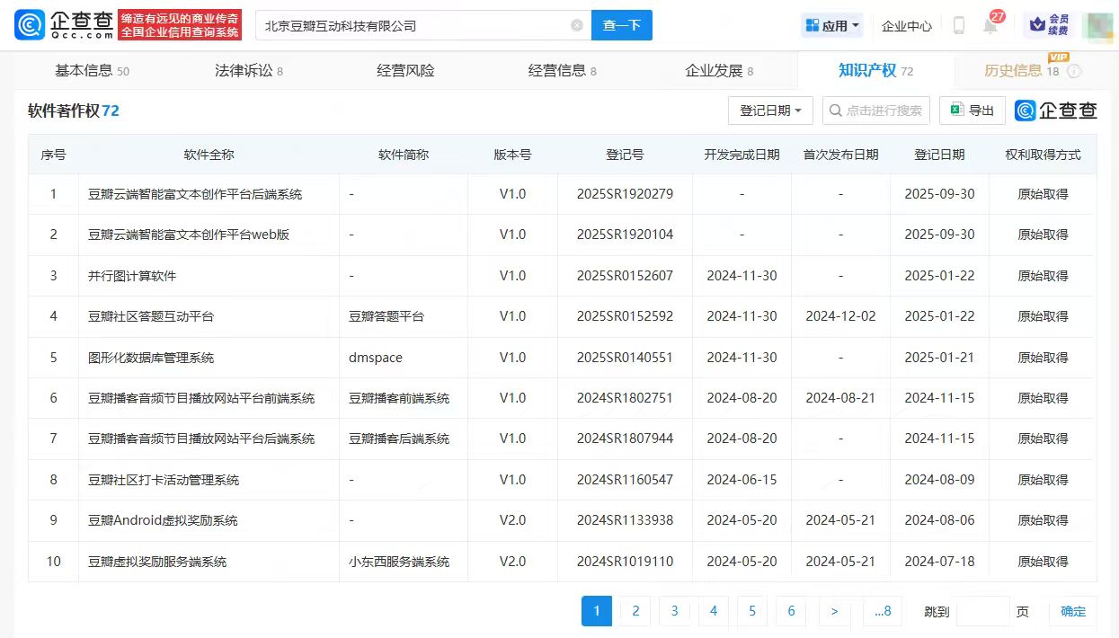Clear the company name search box via × icon
The height and width of the screenshot is (638, 1119).
click(x=575, y=25)
